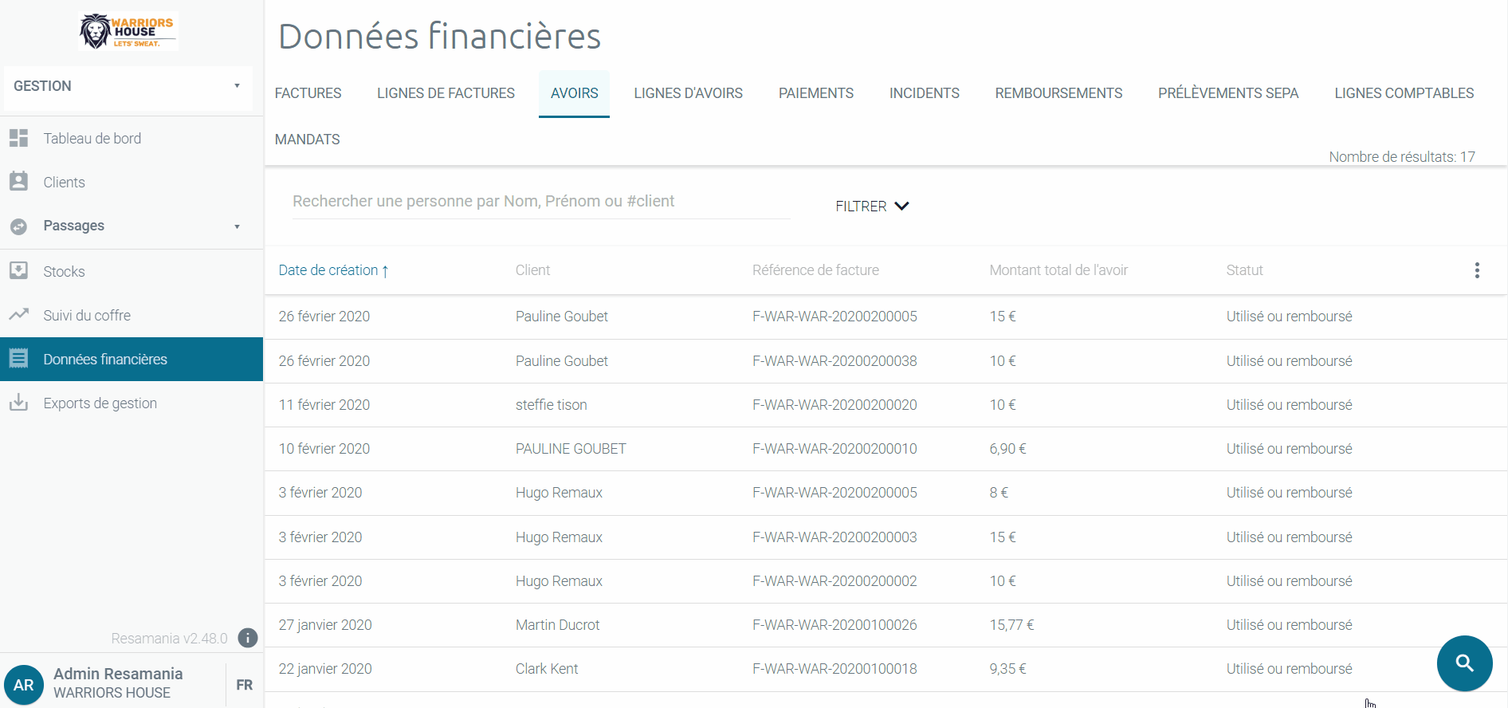This screenshot has height=708, width=1508.
Task: Open the MANDATS tab
Action: pos(307,140)
